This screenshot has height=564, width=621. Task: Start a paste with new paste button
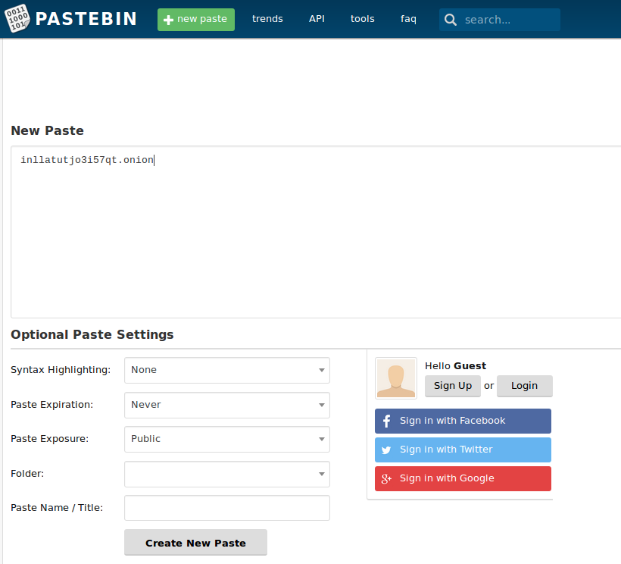(196, 20)
